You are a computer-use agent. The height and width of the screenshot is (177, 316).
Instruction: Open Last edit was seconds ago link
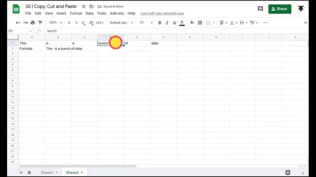coord(162,13)
